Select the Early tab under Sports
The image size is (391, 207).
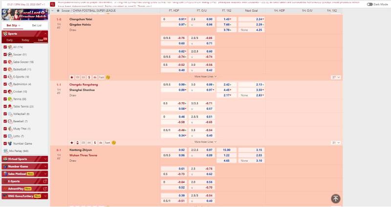10,40
